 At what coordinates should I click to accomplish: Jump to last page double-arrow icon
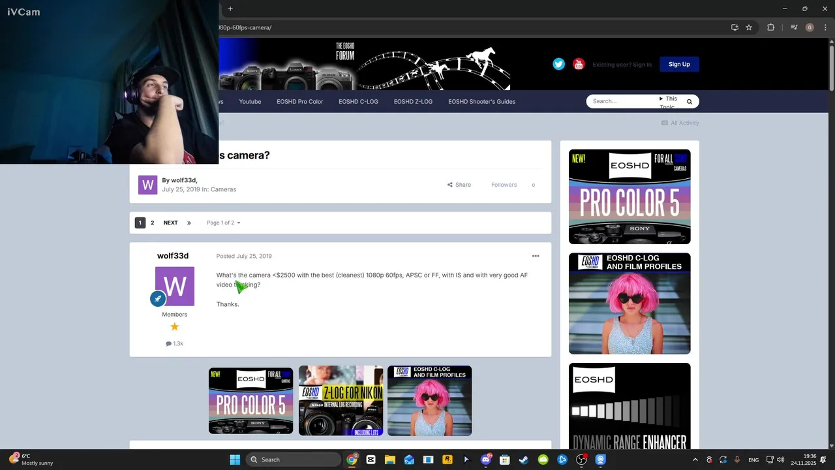(x=189, y=223)
